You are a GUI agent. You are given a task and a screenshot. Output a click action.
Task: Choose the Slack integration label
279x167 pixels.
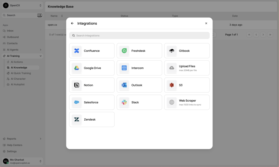pyautogui.click(x=135, y=102)
